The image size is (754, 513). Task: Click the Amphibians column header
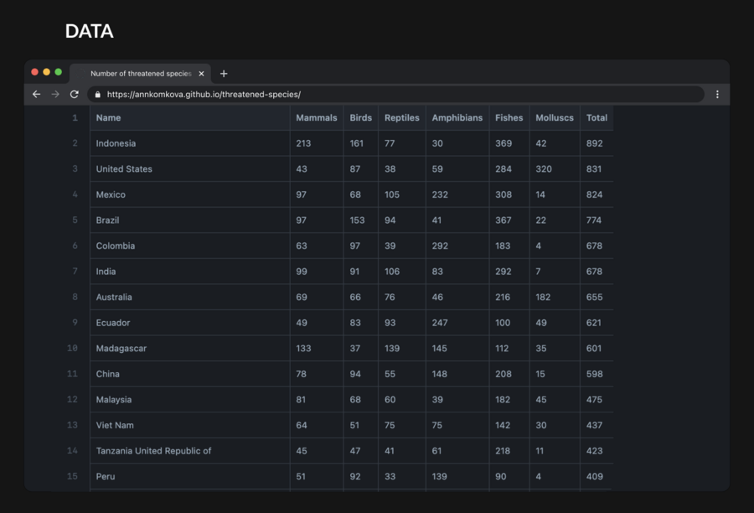(x=457, y=118)
